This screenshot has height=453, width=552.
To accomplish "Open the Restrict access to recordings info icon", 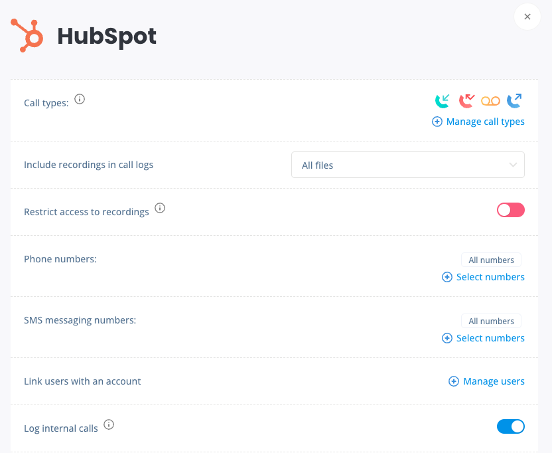I will 160,208.
